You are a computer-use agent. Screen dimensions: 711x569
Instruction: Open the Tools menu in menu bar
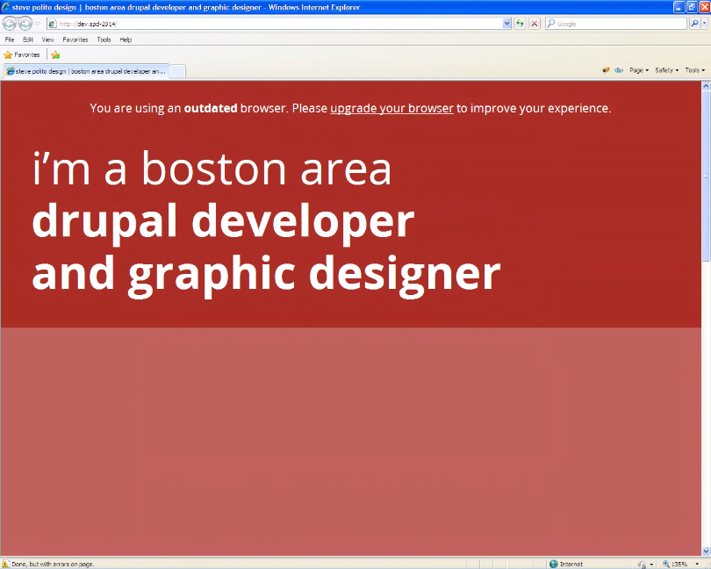[x=104, y=40]
